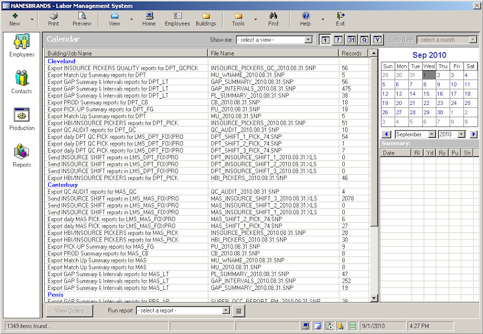The width and height of the screenshot is (483, 334).
Task: Click the Print toolbar icon
Action: [53, 19]
